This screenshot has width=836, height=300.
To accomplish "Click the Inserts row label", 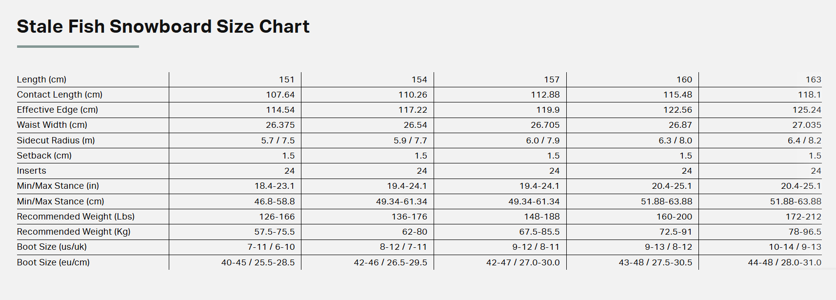I will [31, 171].
